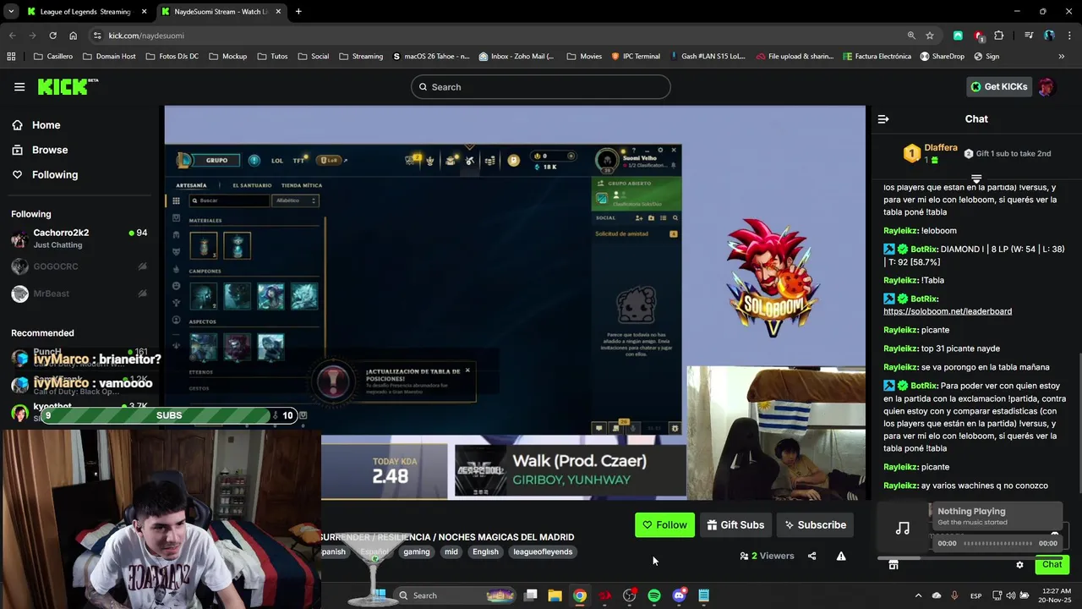Collapse chat with the arrow-lines icon
Viewport: 1082px width, 609px height.
point(883,119)
